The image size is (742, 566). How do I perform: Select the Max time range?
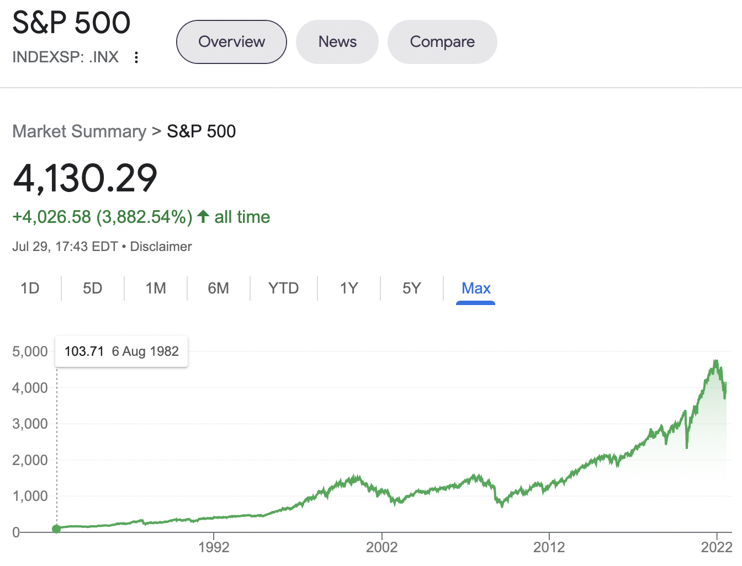tap(476, 288)
